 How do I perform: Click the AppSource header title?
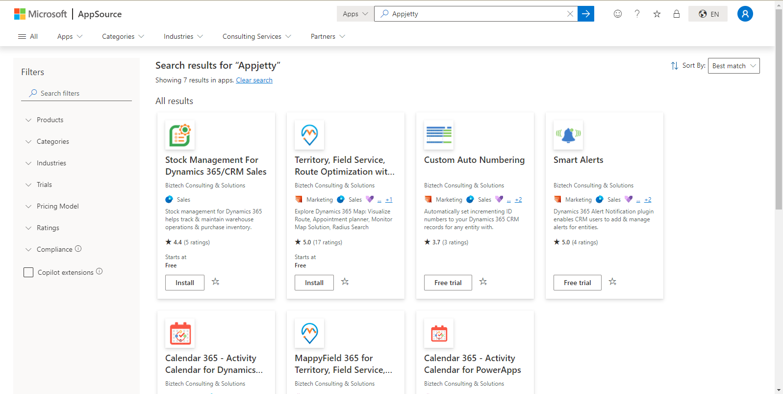coord(100,14)
